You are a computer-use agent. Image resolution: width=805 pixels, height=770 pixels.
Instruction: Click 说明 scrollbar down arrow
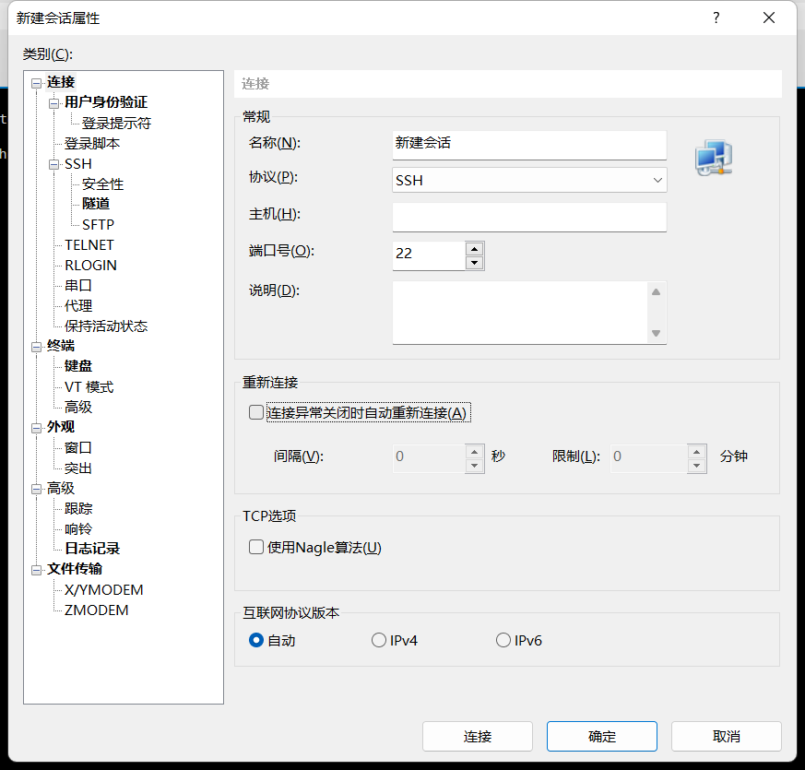click(656, 333)
